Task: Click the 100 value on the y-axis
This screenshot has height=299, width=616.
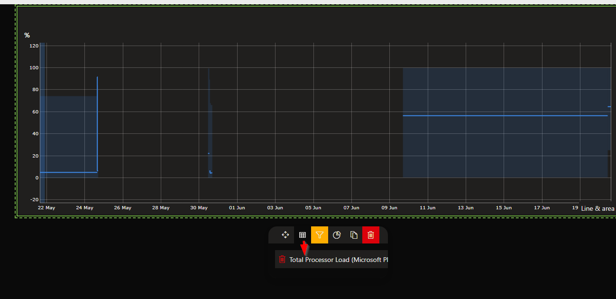Action: tap(34, 68)
